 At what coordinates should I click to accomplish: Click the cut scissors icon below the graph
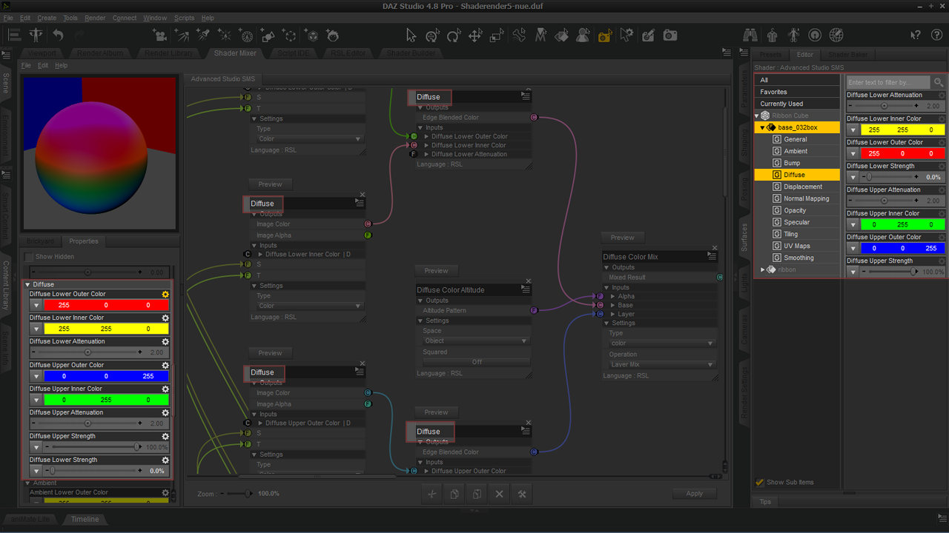[432, 494]
